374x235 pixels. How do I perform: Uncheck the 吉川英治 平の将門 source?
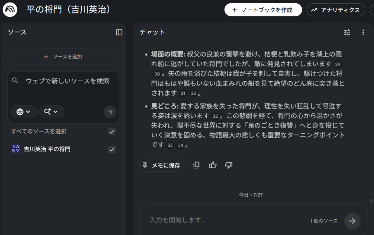112,149
